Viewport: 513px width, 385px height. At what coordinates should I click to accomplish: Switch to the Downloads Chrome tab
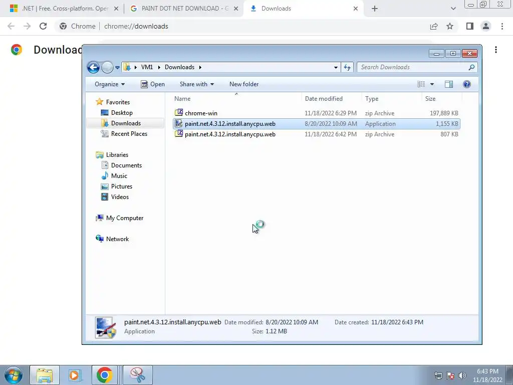pyautogui.click(x=303, y=9)
